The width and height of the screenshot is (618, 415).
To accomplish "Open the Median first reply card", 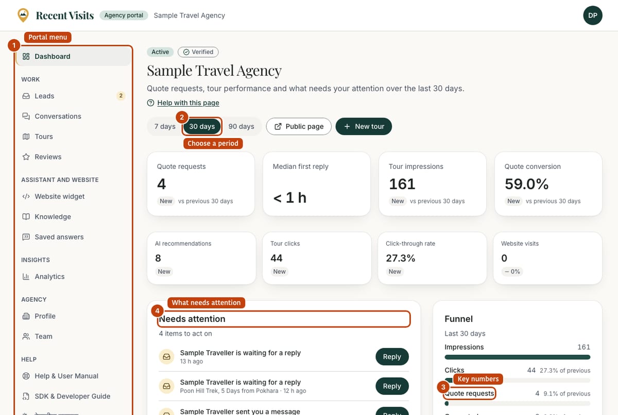I will tap(317, 184).
